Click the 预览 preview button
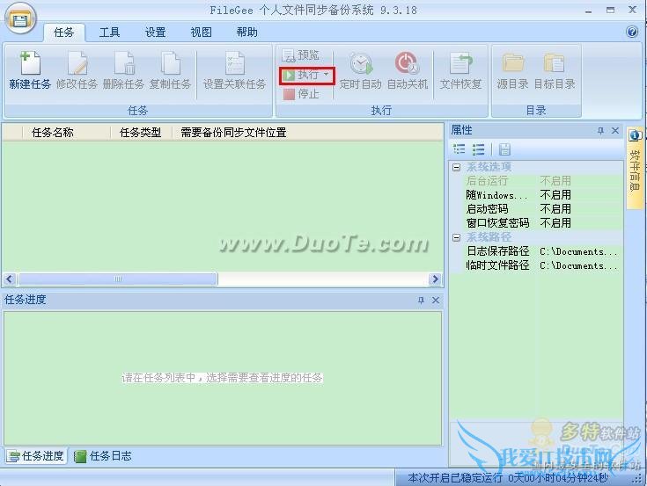The image size is (647, 486). [x=301, y=54]
